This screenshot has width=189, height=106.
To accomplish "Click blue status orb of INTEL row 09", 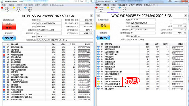I will [x=4, y=50].
